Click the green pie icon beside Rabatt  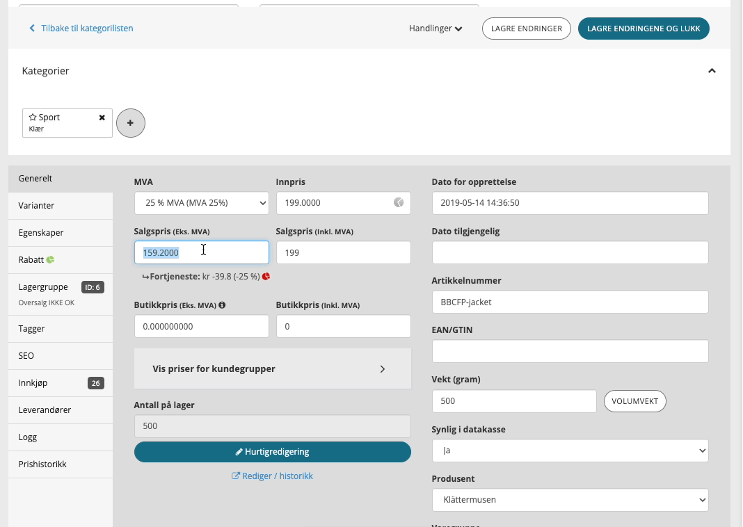50,260
